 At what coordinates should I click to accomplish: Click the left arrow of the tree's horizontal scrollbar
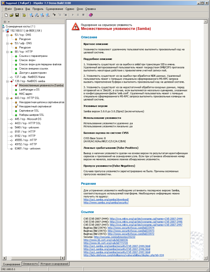(x=4, y=258)
